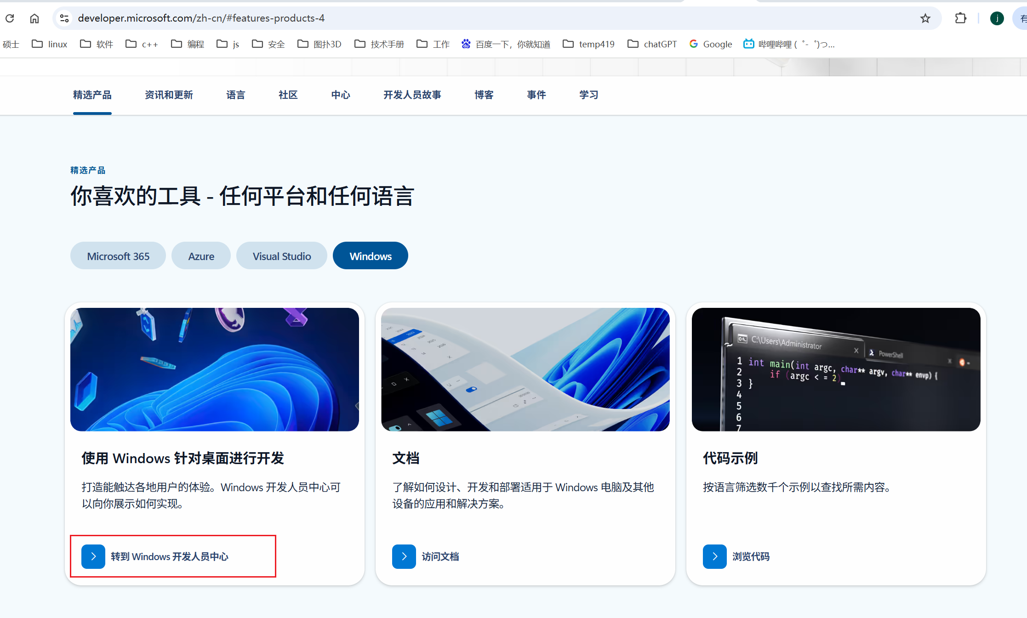Follow the 转到 Windows 开发人员中心 link
Image resolution: width=1027 pixels, height=618 pixels.
click(170, 557)
